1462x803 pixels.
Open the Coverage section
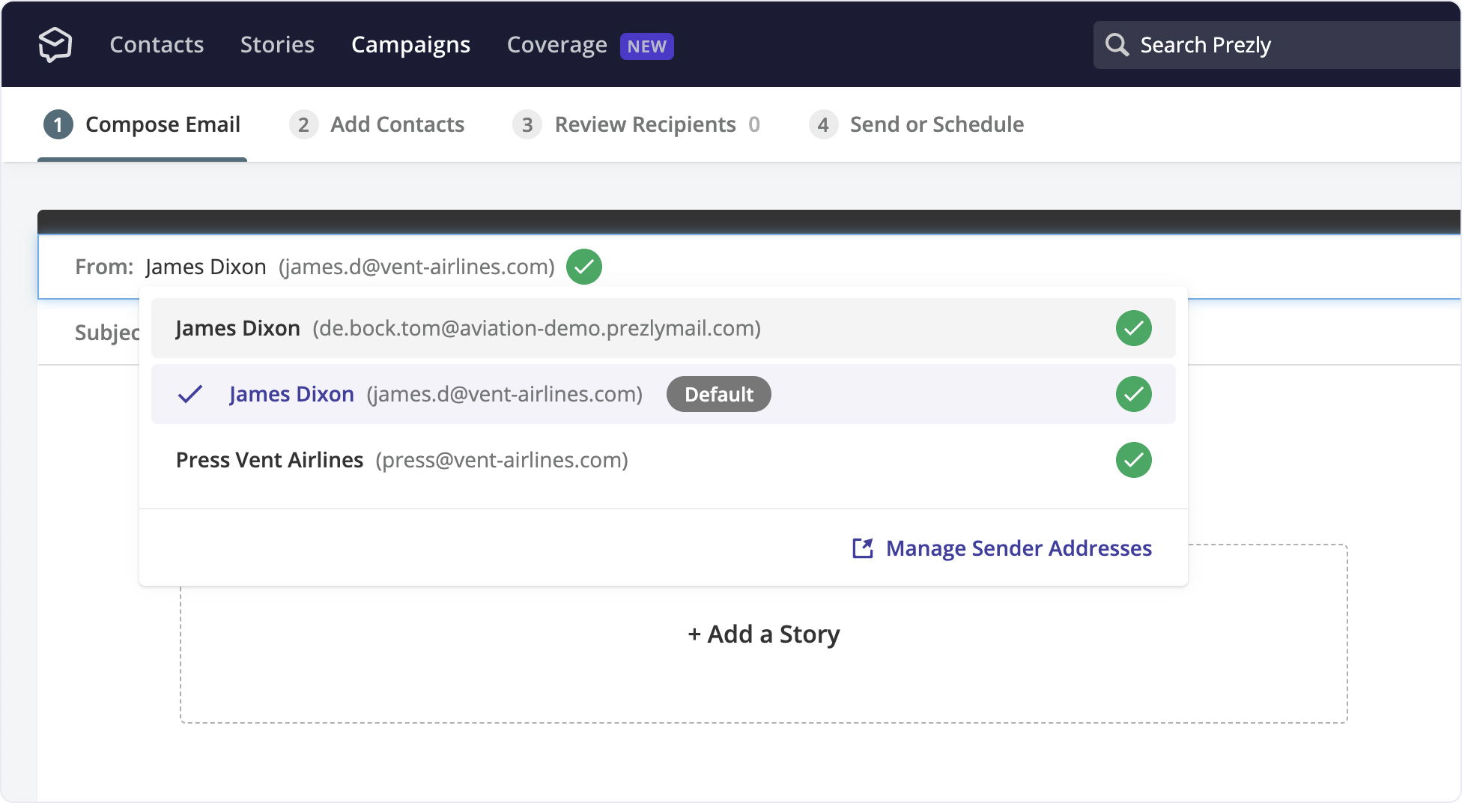(x=556, y=45)
